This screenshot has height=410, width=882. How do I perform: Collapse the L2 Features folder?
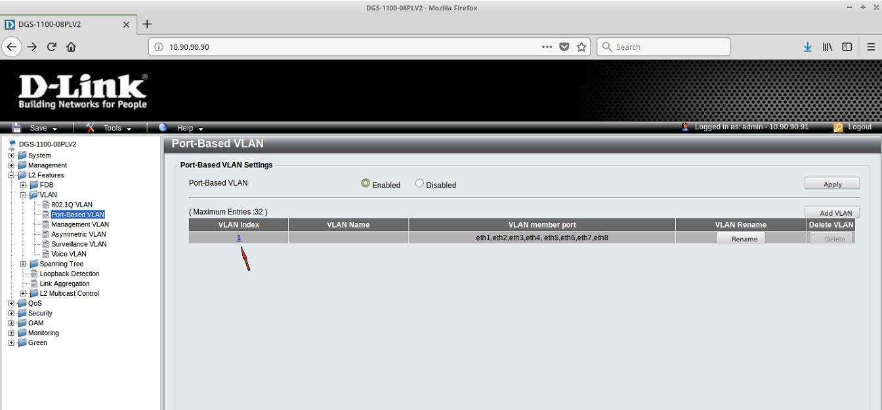[x=11, y=175]
